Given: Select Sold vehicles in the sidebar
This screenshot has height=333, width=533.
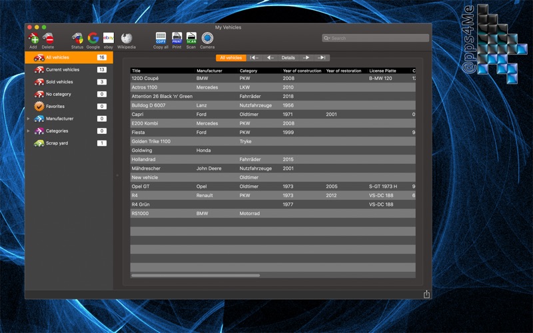Looking at the screenshot, I should [69, 82].
